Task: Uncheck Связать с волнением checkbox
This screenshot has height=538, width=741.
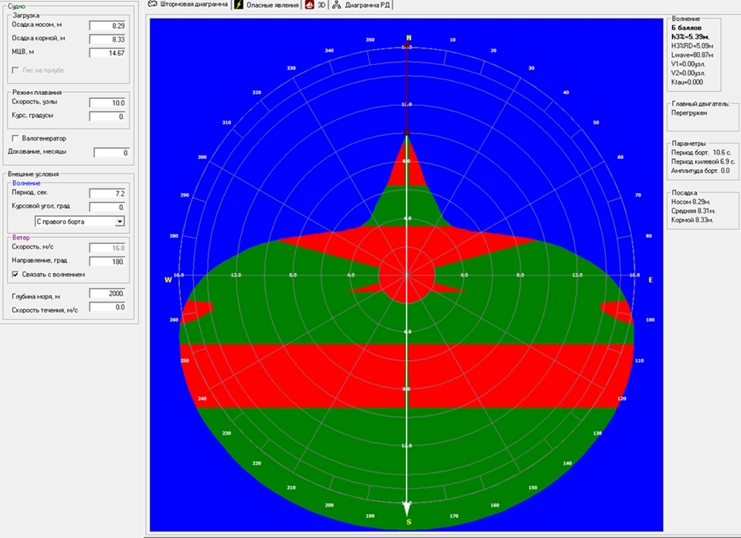Action: 15,274
